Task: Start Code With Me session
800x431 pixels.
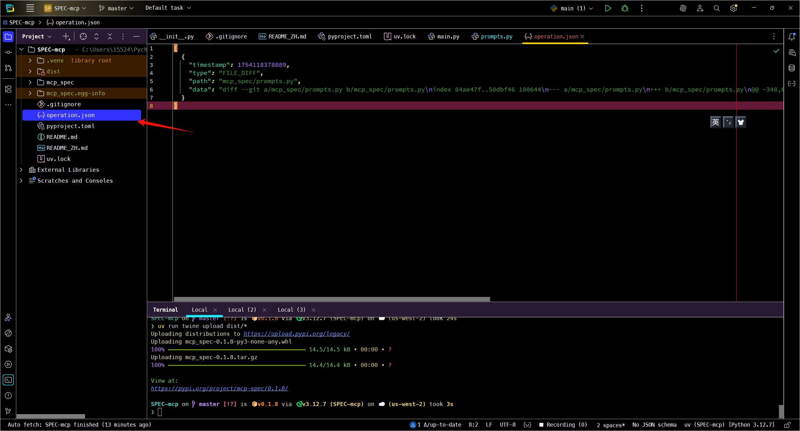Action: [x=700, y=8]
